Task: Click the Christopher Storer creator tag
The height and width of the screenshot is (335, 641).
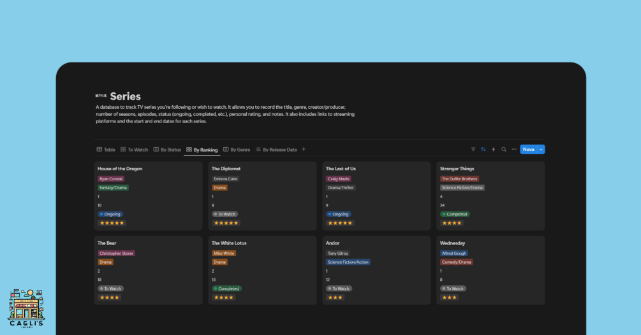Action: point(116,253)
